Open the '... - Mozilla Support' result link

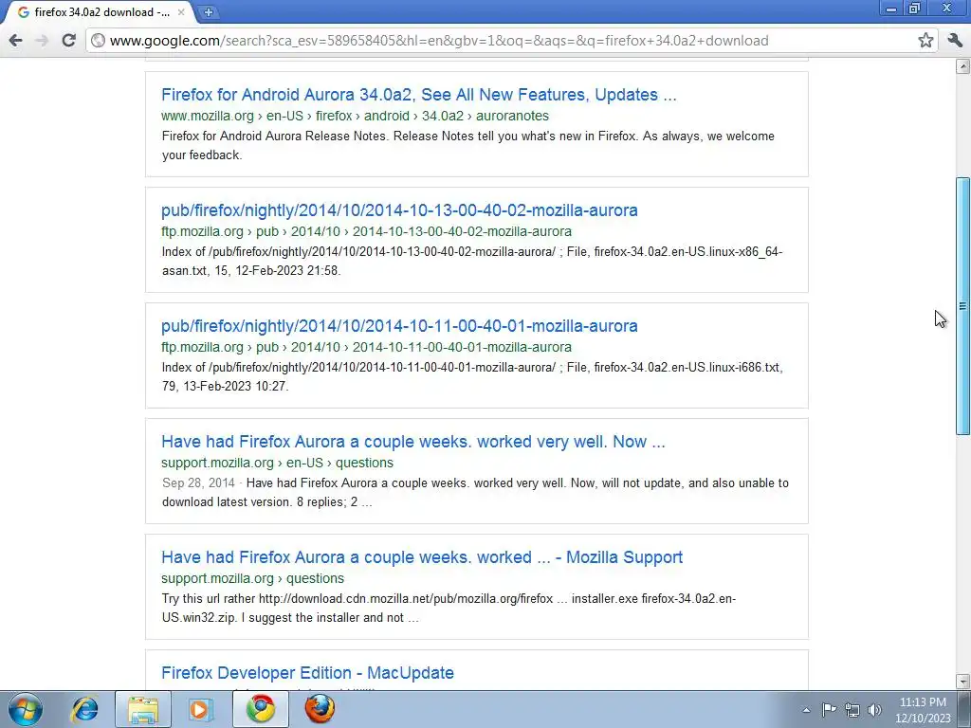coord(422,557)
